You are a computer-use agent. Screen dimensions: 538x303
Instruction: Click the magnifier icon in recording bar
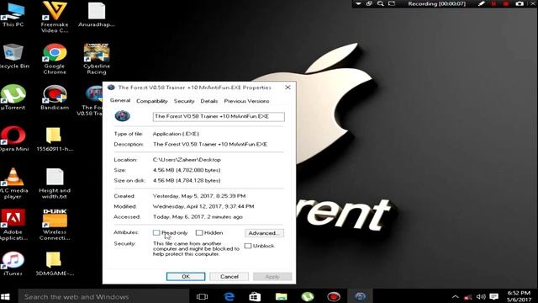point(381,3)
